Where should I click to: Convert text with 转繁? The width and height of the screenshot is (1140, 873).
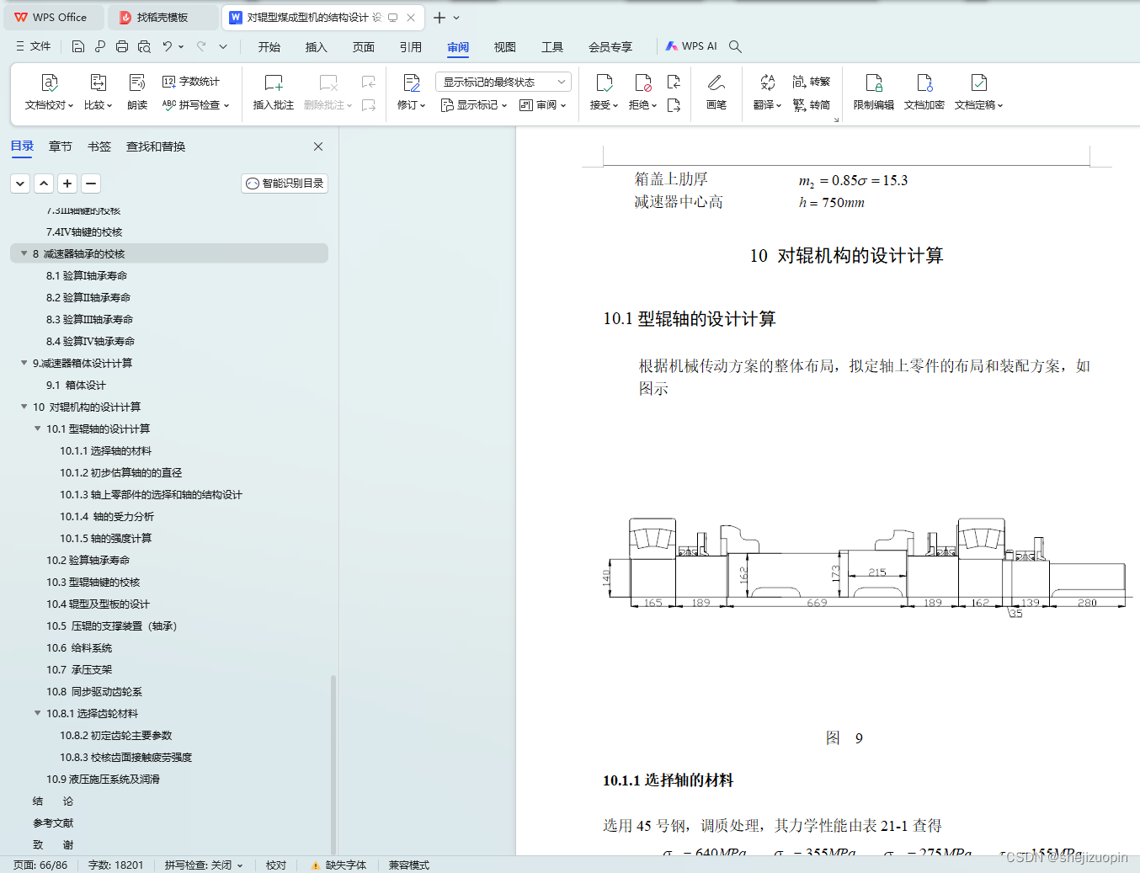tap(812, 82)
